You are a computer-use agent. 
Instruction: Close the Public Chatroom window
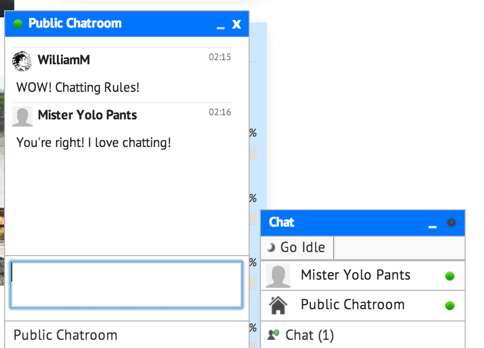(x=236, y=24)
